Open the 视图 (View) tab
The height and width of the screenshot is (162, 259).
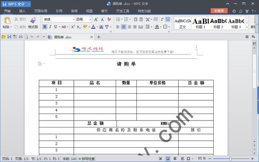pyautogui.click(x=89, y=11)
